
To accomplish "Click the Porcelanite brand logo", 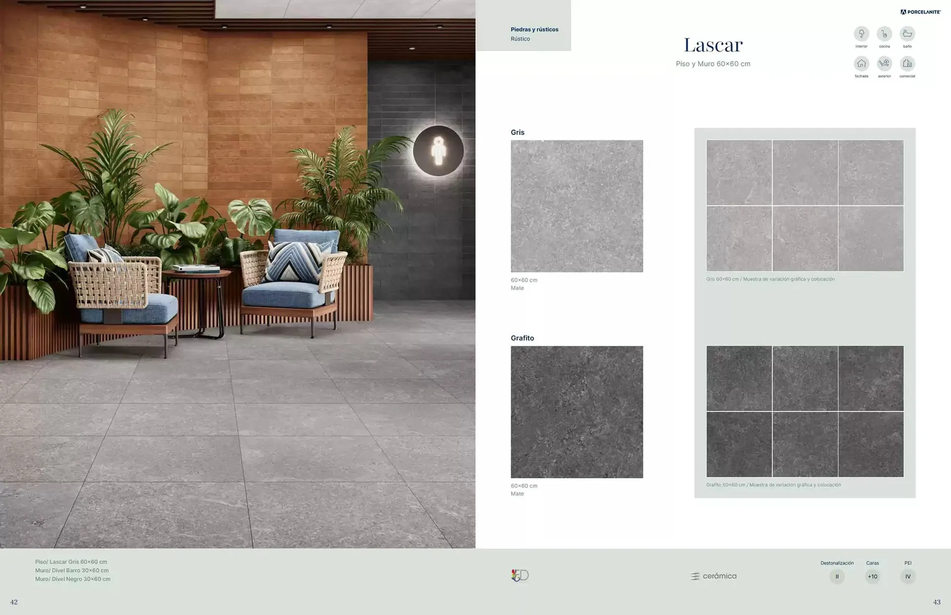I will tap(920, 12).
